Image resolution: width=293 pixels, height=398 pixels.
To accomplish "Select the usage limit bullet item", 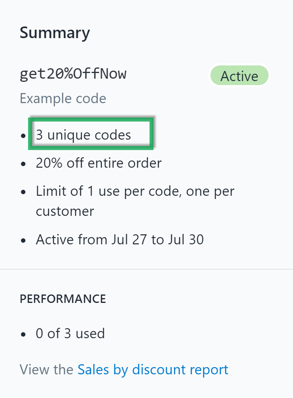I will pos(135,191).
